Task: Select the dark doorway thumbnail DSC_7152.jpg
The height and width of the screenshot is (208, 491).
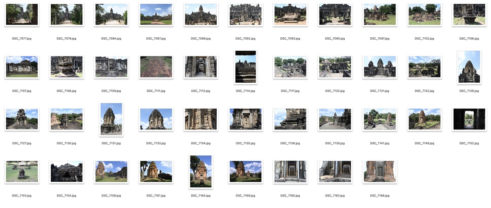Action: point(469,119)
